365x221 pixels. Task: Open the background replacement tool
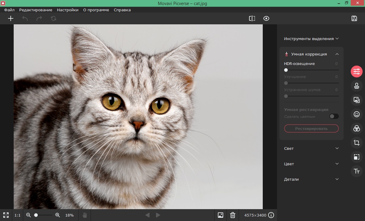[356, 100]
